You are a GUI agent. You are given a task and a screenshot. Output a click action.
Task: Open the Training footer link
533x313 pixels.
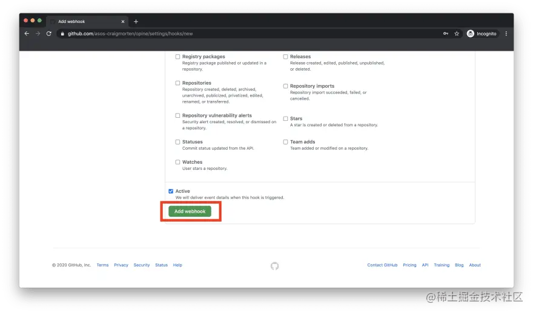pyautogui.click(x=442, y=265)
